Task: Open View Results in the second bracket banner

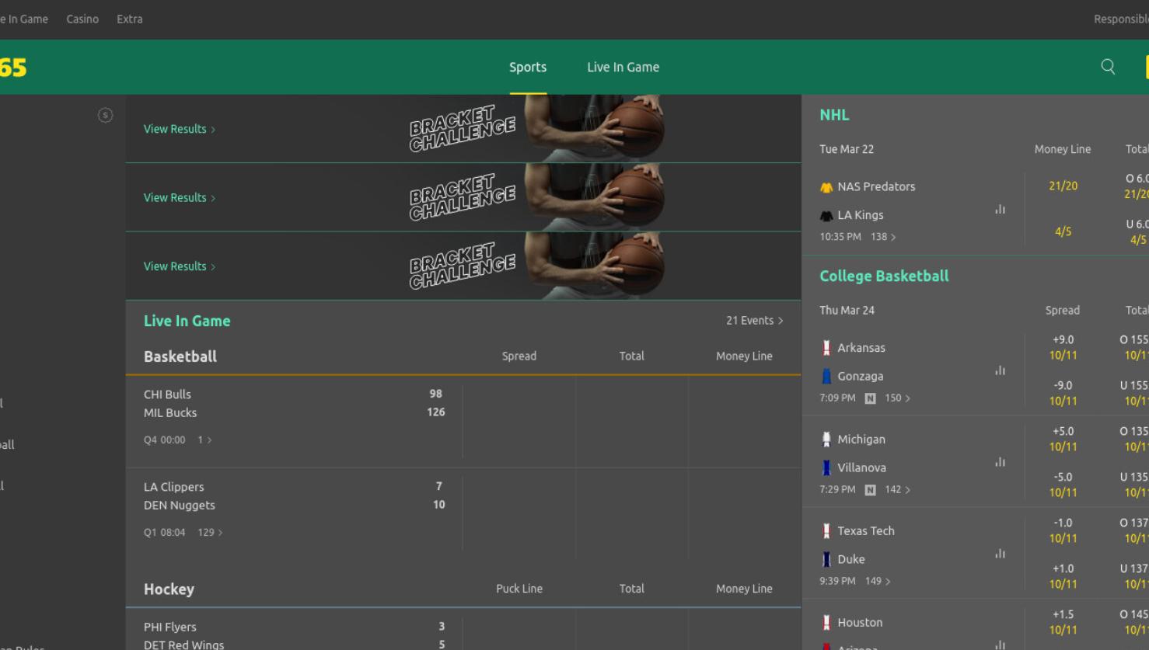Action: pos(180,198)
